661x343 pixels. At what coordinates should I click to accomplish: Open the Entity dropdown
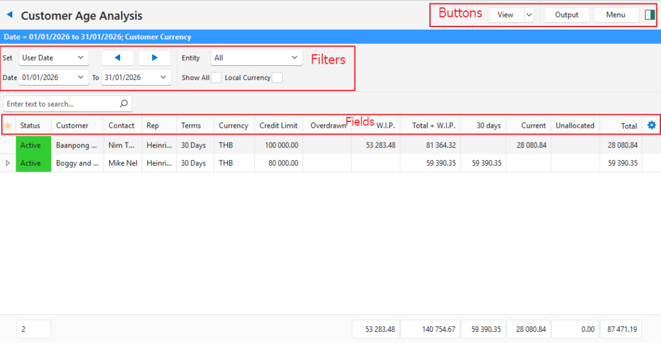295,58
